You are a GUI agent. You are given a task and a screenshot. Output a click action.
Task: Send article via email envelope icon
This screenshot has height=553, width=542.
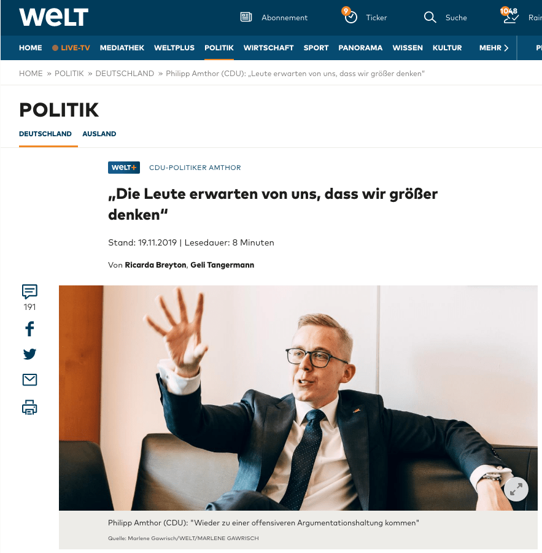pos(29,380)
